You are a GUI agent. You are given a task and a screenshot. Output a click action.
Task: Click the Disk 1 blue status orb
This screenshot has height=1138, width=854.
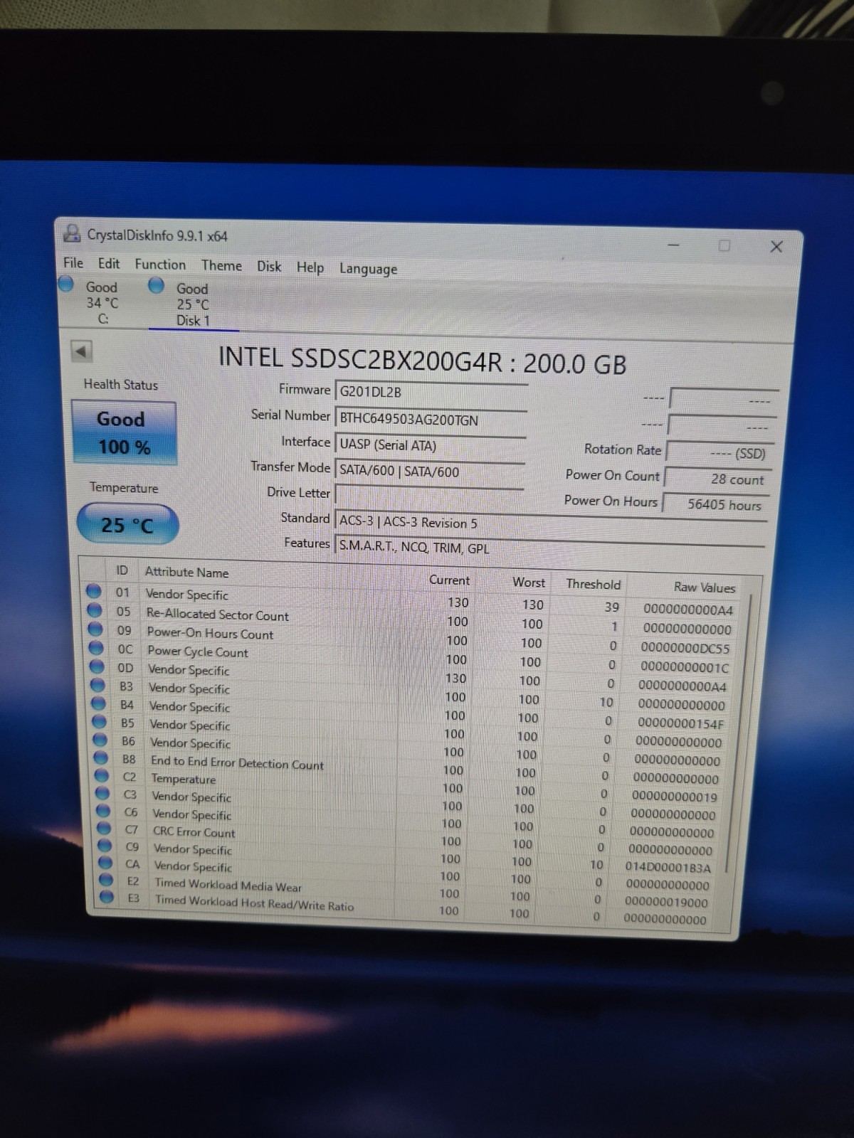pyautogui.click(x=157, y=286)
